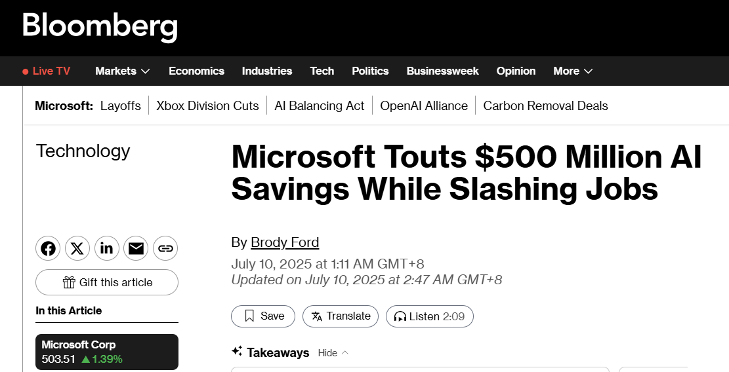Expand the Markets dropdown menu
Image resolution: width=729 pixels, height=372 pixels.
tap(123, 71)
